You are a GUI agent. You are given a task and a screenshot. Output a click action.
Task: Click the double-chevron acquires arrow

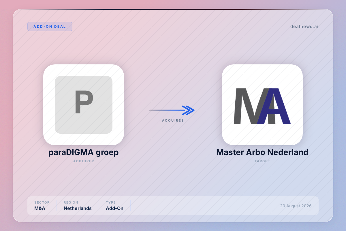(x=172, y=110)
